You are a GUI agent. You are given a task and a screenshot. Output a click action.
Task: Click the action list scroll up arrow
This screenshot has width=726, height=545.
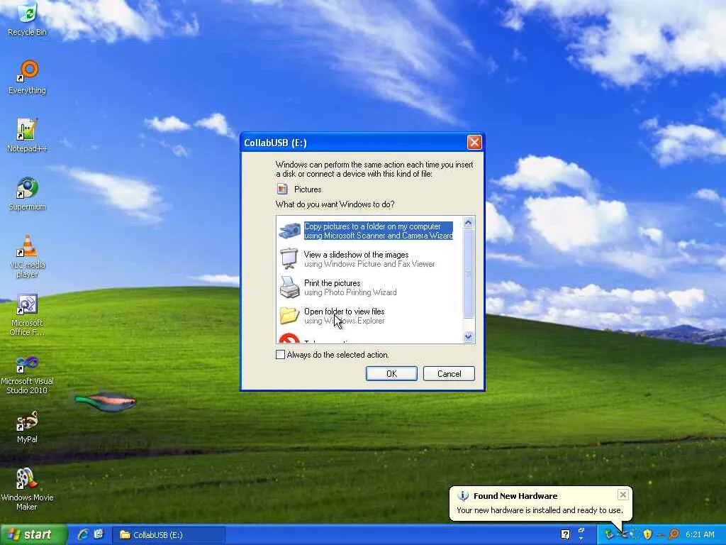[468, 222]
